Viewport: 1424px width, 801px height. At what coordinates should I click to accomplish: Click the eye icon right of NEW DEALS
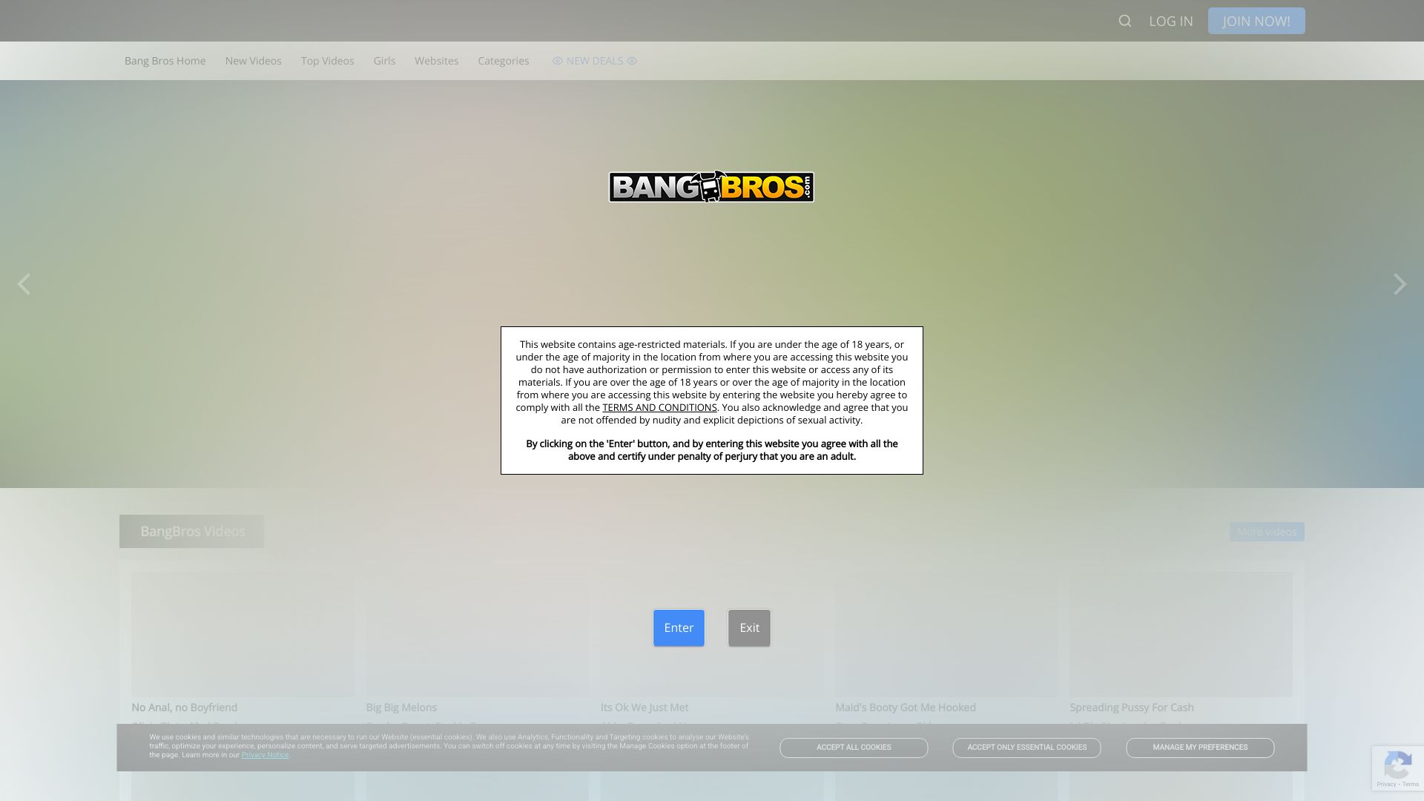pos(632,61)
